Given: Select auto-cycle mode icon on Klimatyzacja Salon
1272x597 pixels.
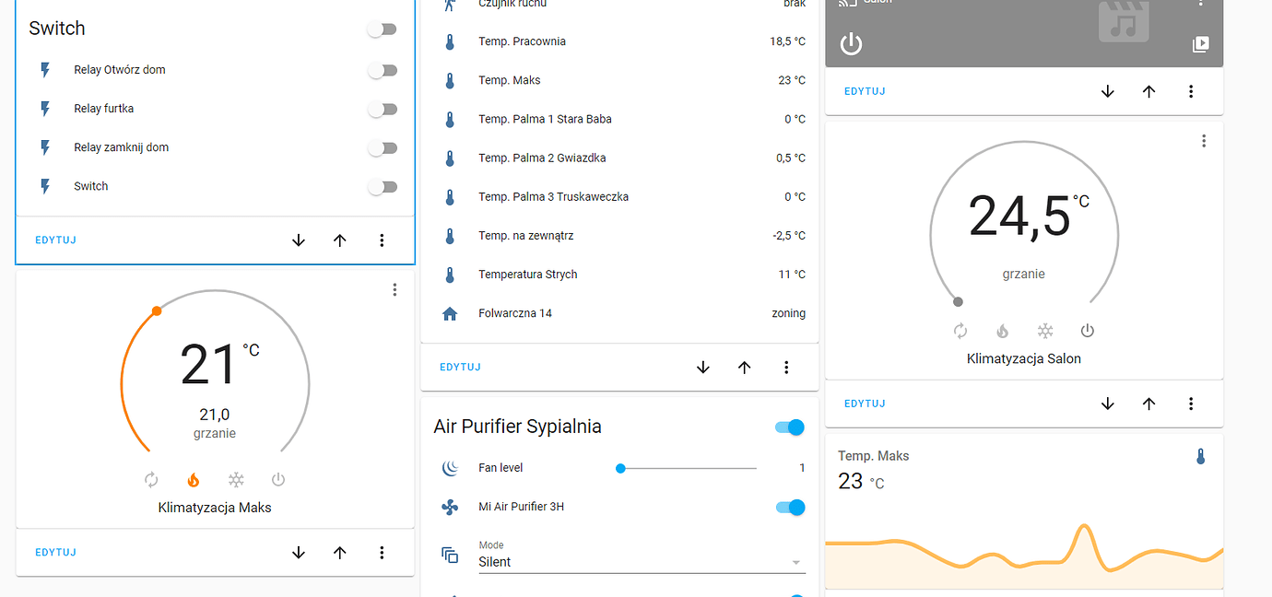Looking at the screenshot, I should (960, 330).
